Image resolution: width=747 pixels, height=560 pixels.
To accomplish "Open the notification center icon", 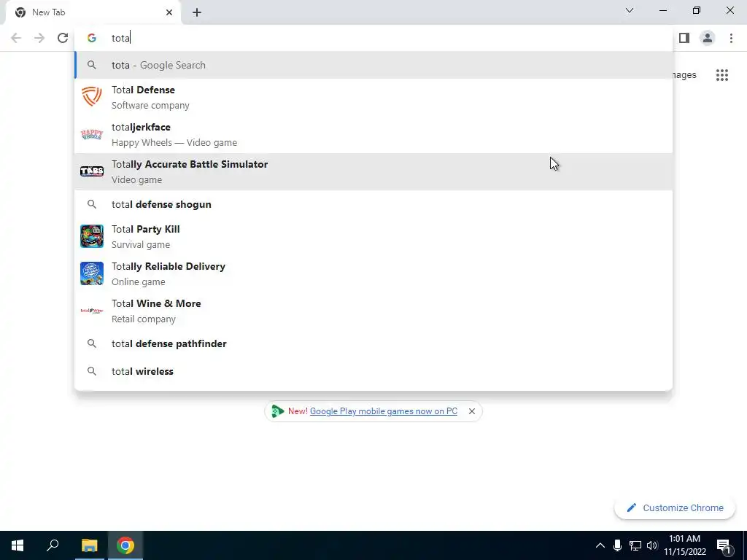I will pos(723,545).
